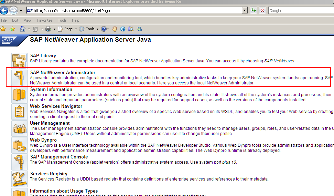Click the Messenger people toolbar icon
334x196 pixels.
pos(140,29)
